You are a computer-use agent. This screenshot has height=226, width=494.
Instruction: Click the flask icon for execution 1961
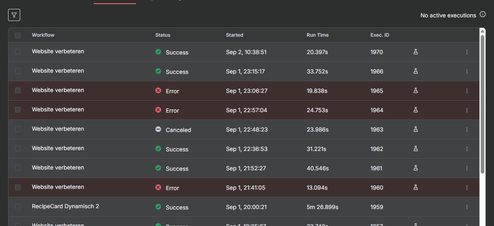[415, 168]
